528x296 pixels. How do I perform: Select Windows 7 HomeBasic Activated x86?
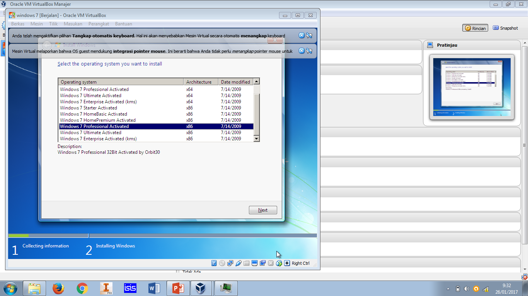156,114
